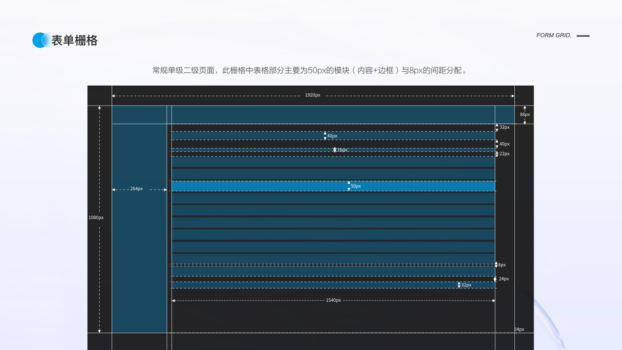622x350 pixels.
Task: Click the blue circle logo beside 表单栅格
Action: [41, 40]
